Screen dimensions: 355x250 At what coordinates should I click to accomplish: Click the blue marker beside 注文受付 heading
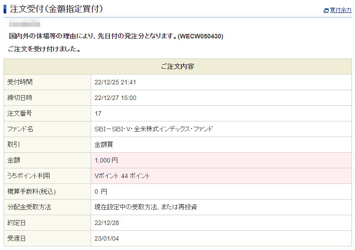pyautogui.click(x=5, y=9)
